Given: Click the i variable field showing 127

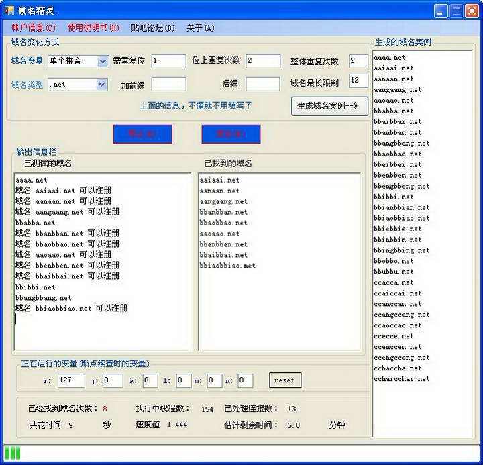Looking at the screenshot, I should pyautogui.click(x=71, y=380).
